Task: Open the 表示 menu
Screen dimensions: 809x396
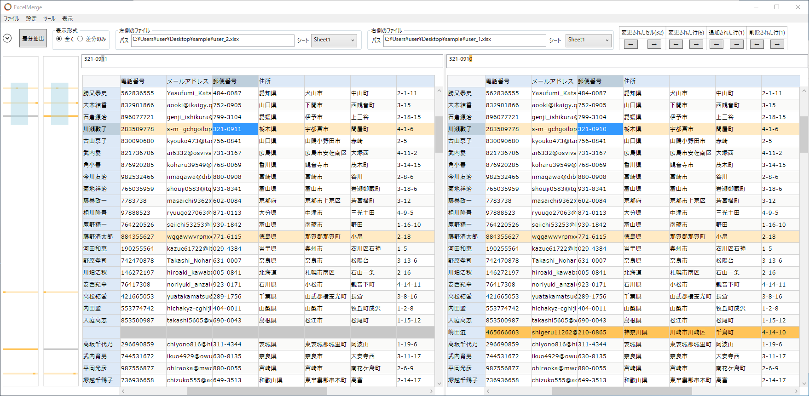Action: click(67, 19)
